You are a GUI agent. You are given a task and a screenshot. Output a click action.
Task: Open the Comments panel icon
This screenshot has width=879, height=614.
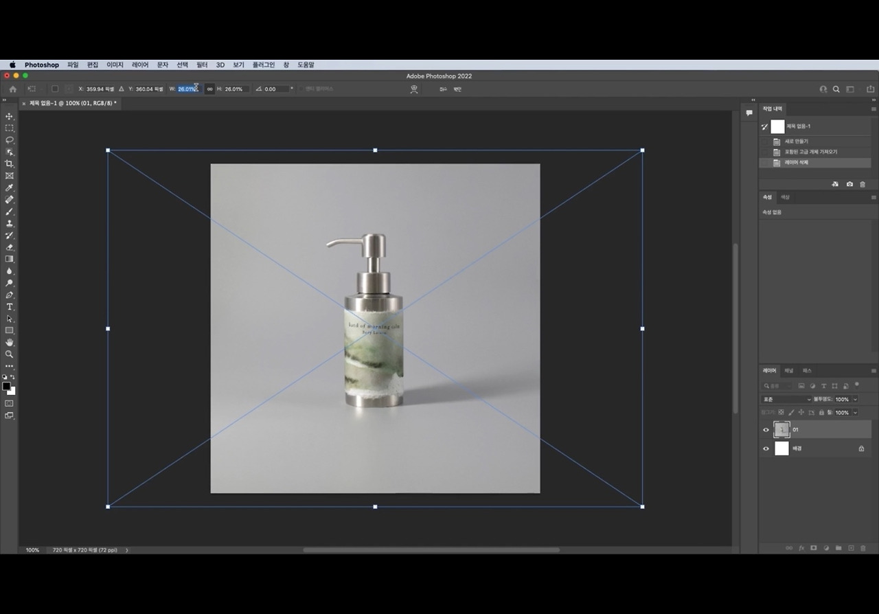point(749,113)
